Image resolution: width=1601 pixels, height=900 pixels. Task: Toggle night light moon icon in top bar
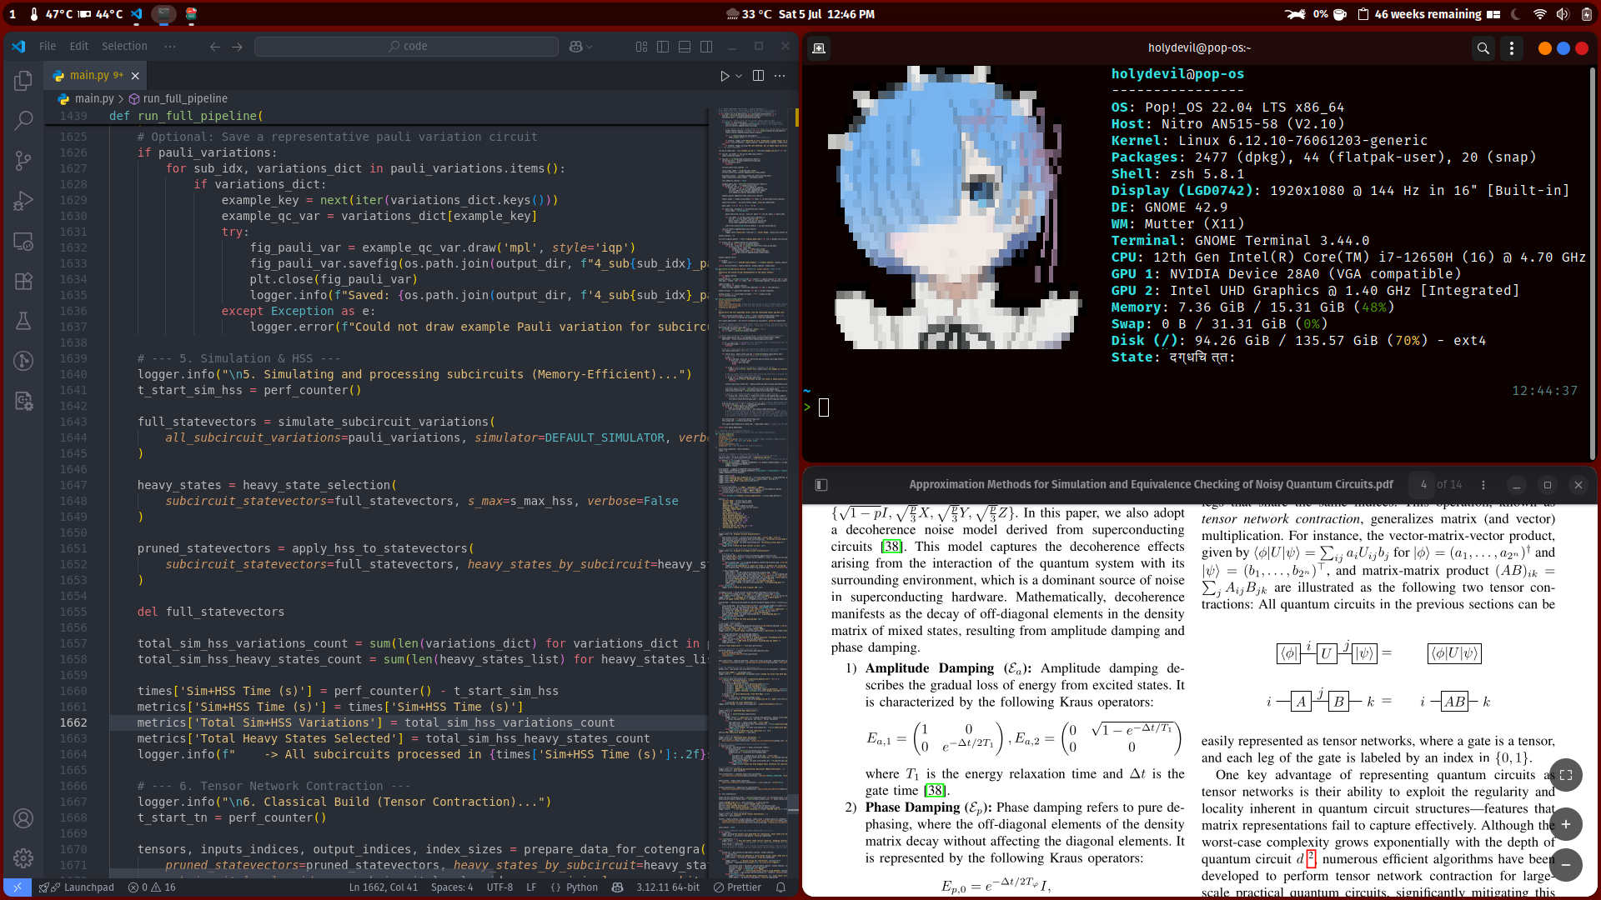(x=1516, y=14)
